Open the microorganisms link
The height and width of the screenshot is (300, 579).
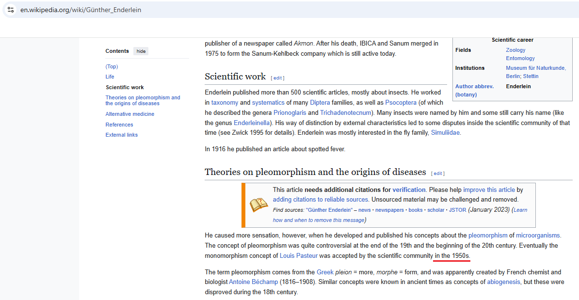538,236
